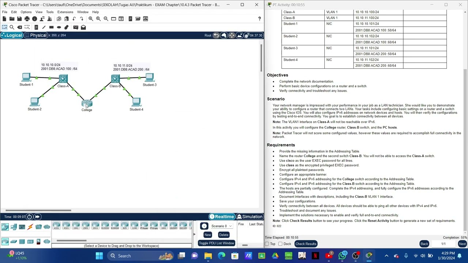This screenshot has width=468, height=263.
Task: Choose the Draw Ellipse tool
Action: point(59,27)
